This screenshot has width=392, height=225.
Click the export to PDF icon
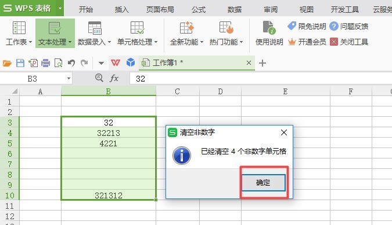[33, 63]
